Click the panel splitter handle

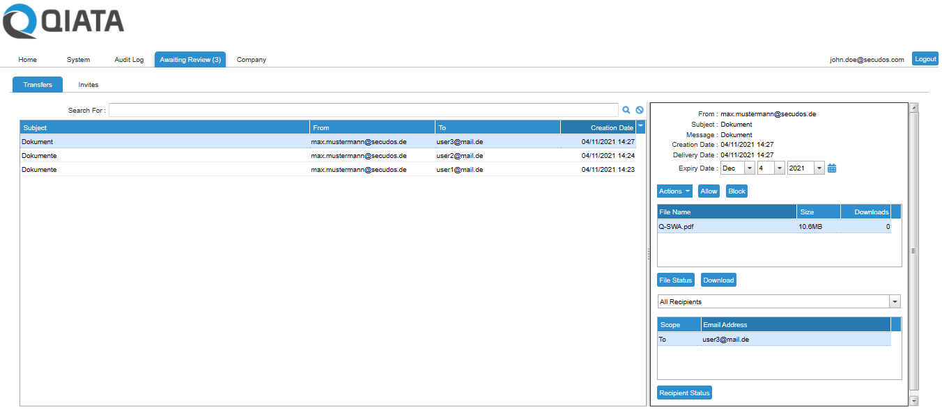click(649, 255)
